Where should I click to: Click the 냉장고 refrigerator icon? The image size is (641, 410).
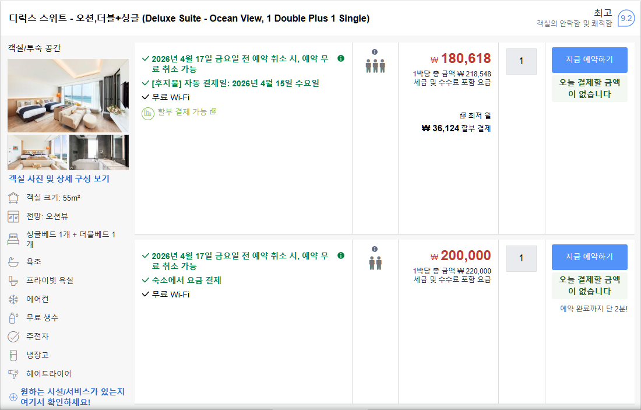[13, 355]
